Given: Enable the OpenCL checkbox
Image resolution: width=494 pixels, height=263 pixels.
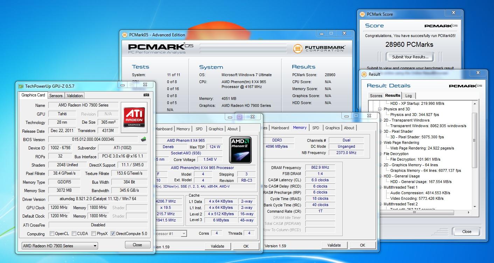Looking at the screenshot, I should point(52,234).
